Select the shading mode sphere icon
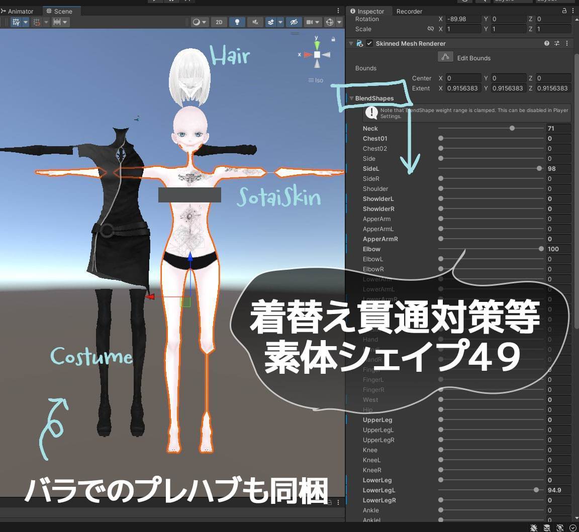579x532 pixels. (x=197, y=22)
